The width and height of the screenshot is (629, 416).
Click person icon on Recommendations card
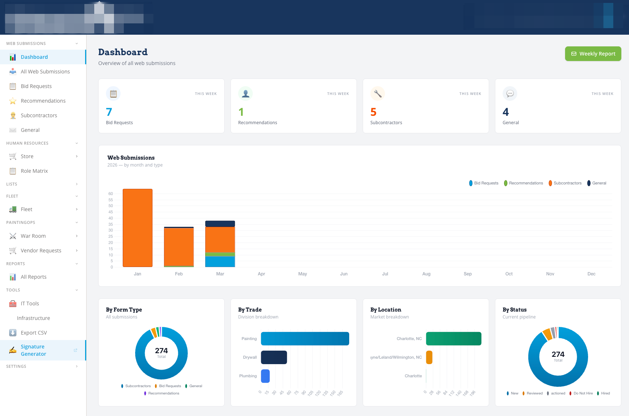coord(245,93)
